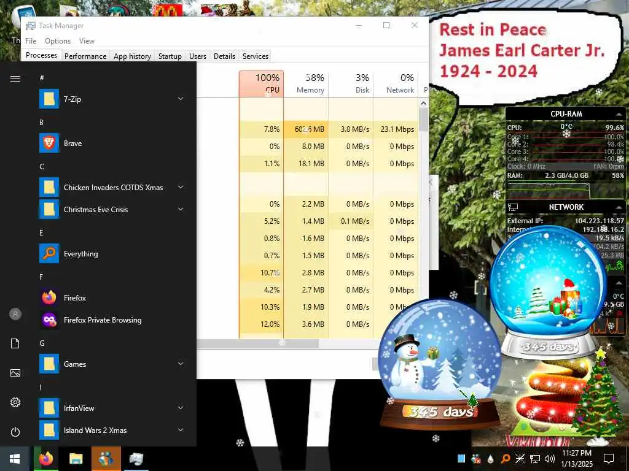This screenshot has height=471, width=629.
Task: Expand Island Wars 2 Xmas chevron
Action: tap(181, 430)
